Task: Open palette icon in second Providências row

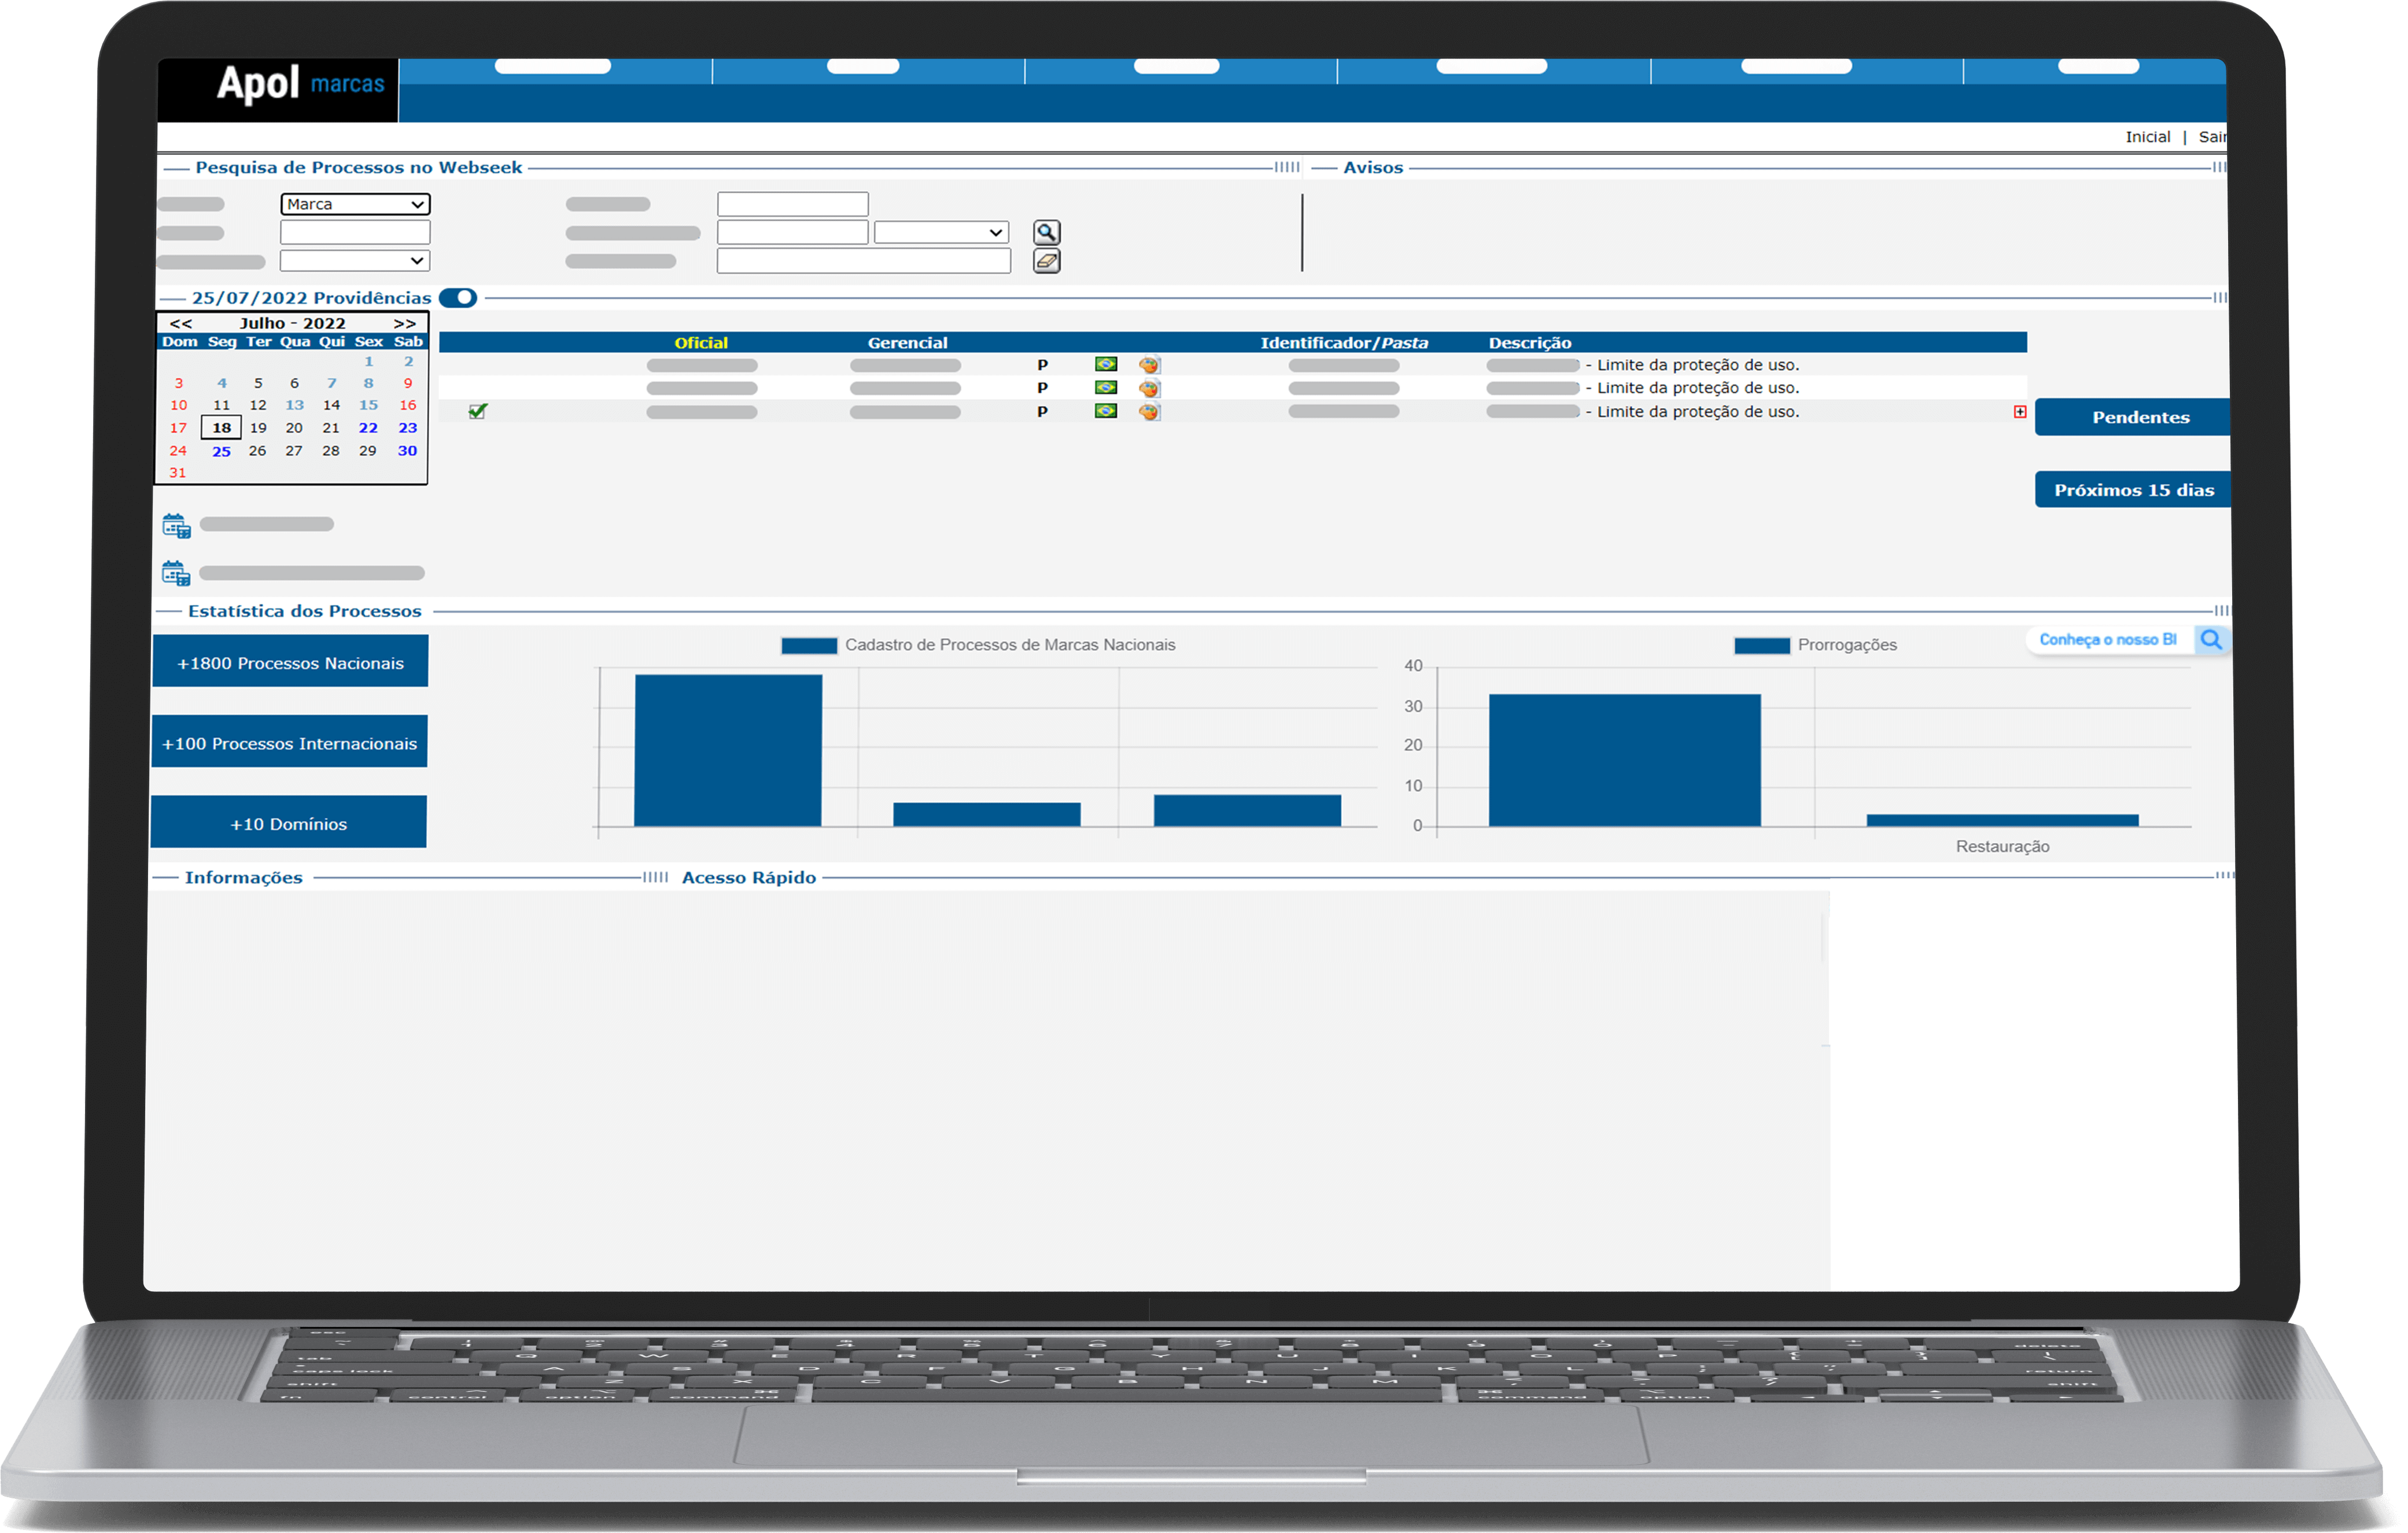Action: pyautogui.click(x=1149, y=388)
